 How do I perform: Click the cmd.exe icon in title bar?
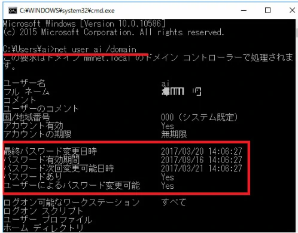coord(13,11)
